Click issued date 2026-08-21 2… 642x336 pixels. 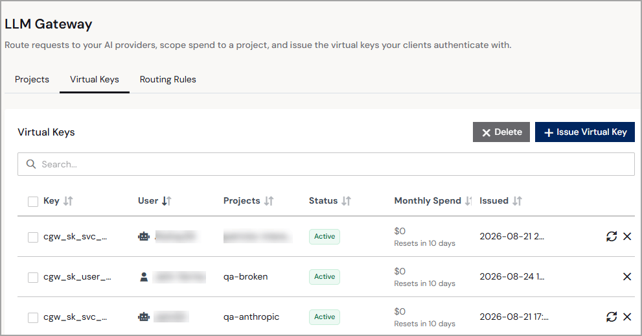click(x=511, y=236)
